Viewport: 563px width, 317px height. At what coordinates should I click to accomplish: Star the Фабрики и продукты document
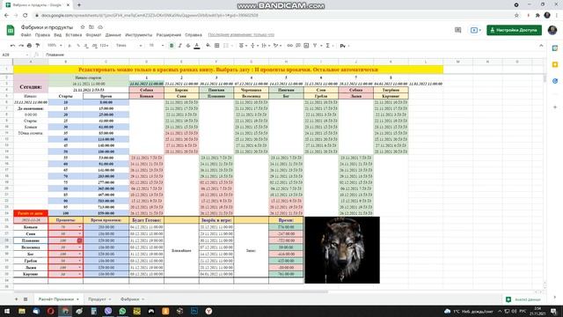pyautogui.click(x=83, y=27)
